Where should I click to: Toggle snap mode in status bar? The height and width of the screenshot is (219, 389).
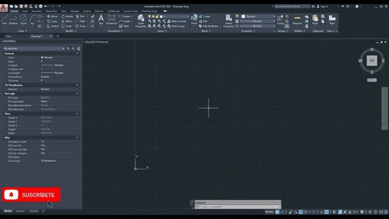pos(282,212)
